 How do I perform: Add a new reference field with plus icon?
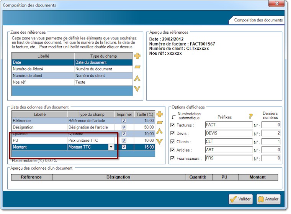(137, 56)
